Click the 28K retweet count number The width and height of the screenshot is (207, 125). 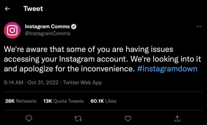click(x=10, y=101)
